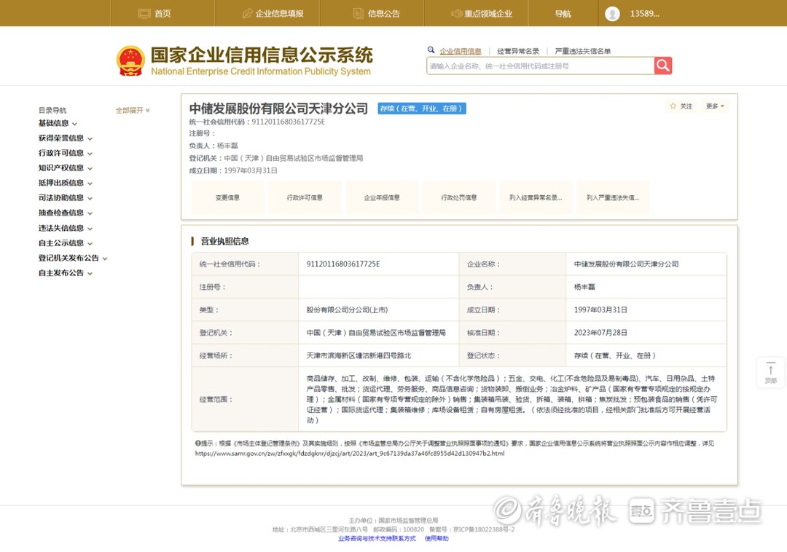
Task: Click the 企业年报信息 button
Action: [382, 197]
